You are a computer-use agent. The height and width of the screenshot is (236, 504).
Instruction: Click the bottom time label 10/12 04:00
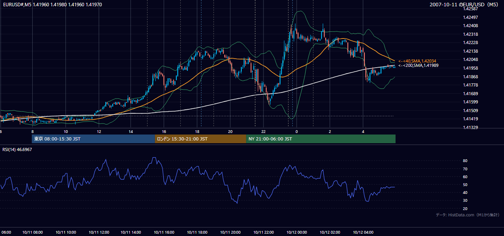[363, 232]
